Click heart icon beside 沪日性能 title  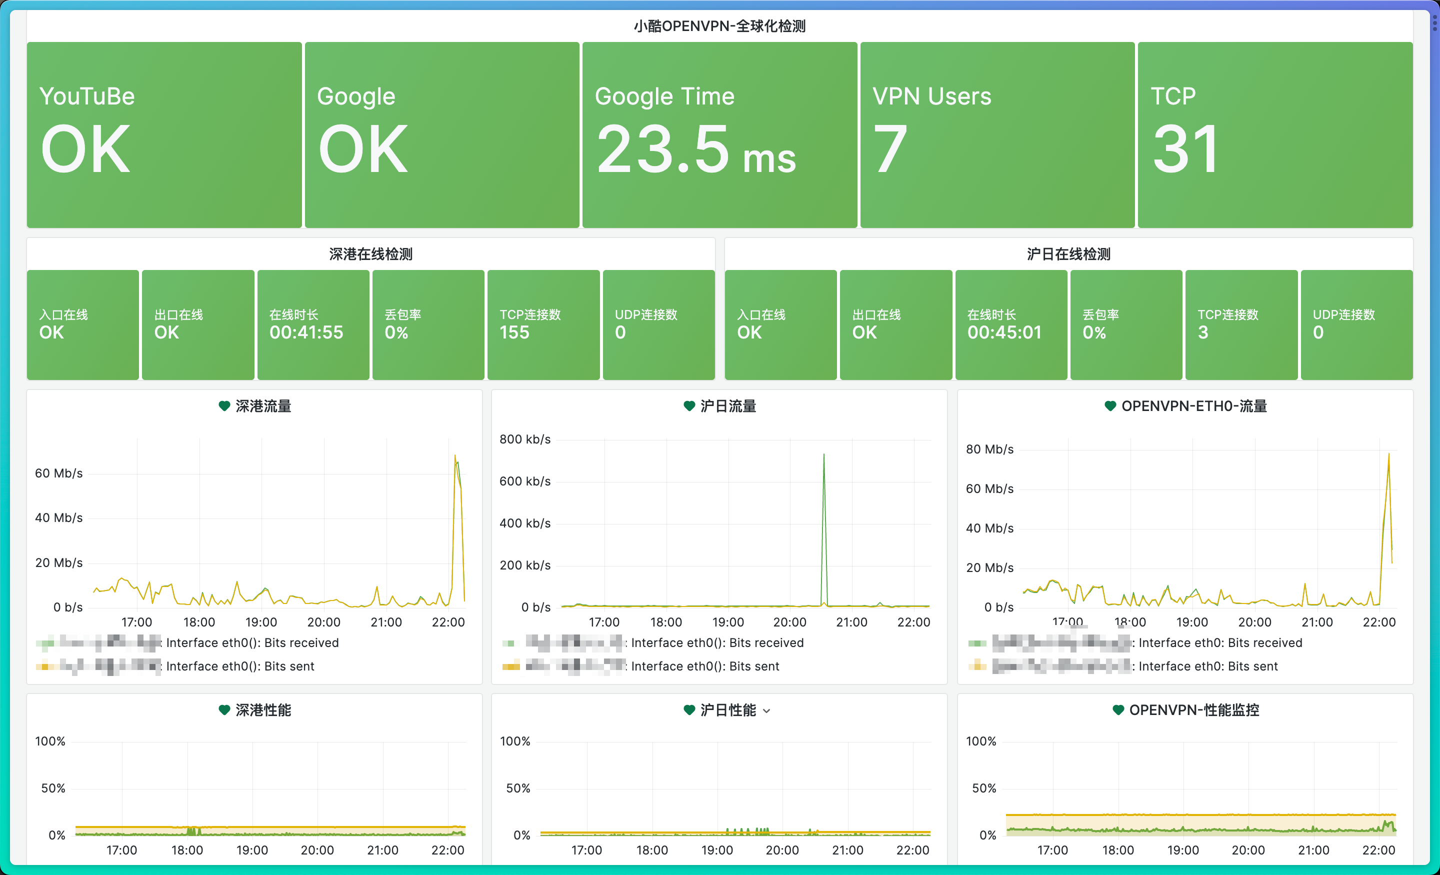click(689, 709)
